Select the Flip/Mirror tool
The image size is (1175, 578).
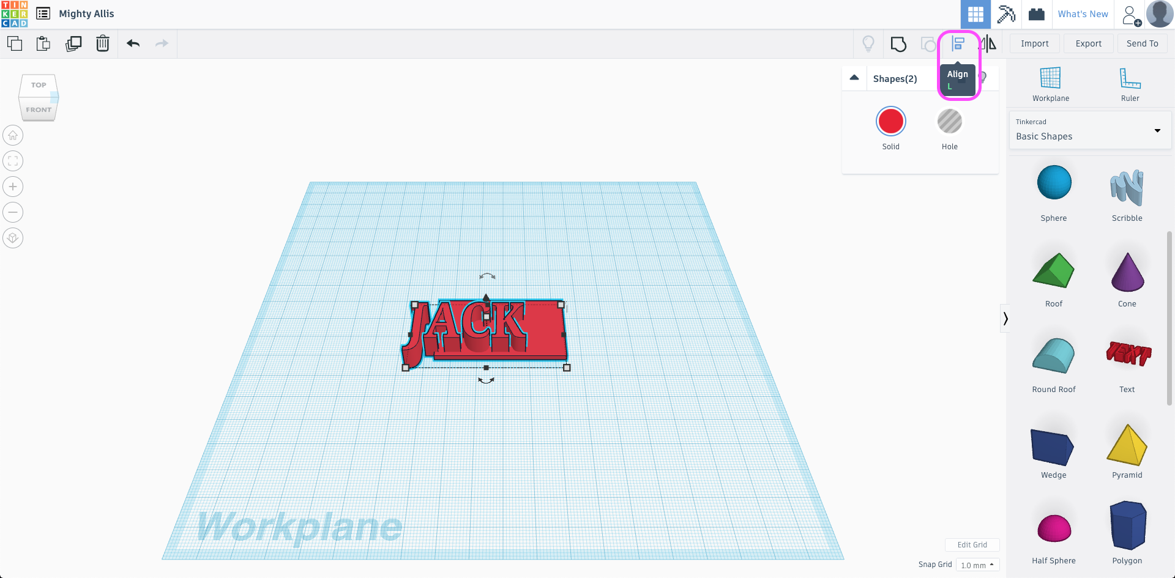988,43
